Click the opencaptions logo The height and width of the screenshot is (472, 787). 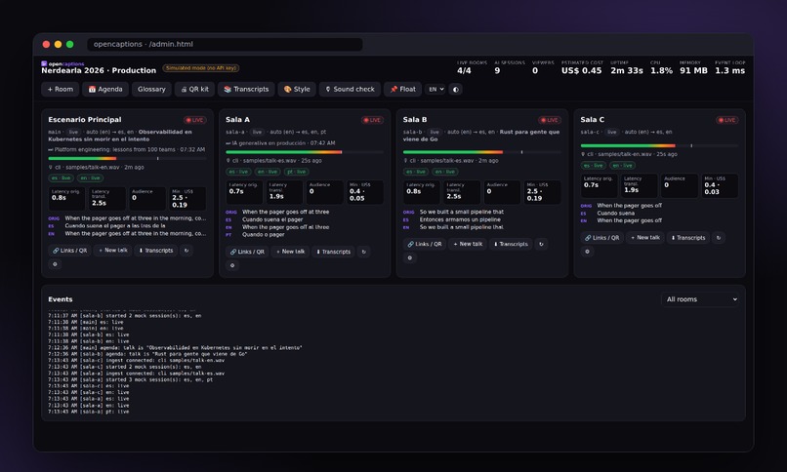click(x=62, y=64)
